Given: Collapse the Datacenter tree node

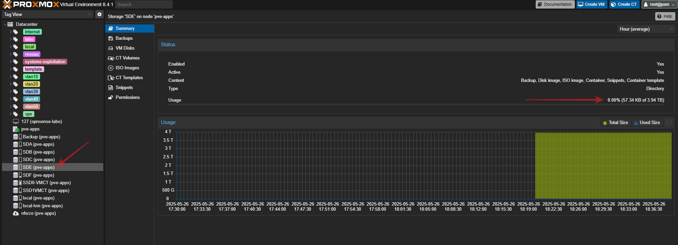Looking at the screenshot, I should 5,24.
